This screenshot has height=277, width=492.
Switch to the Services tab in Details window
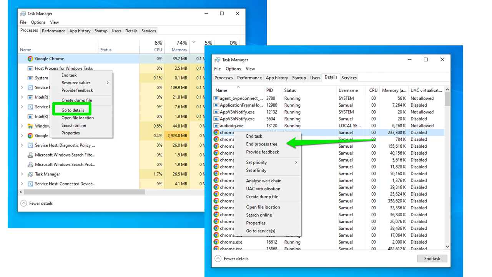click(x=349, y=78)
